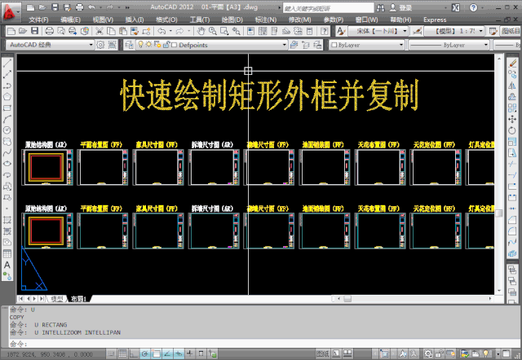The width and height of the screenshot is (522, 360).
Task: Click the Paste icon in standard toolbar
Action: 123,31
